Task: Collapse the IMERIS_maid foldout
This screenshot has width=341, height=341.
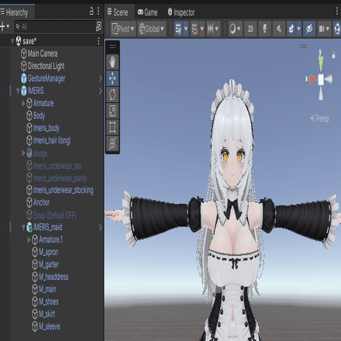Action: (23, 227)
